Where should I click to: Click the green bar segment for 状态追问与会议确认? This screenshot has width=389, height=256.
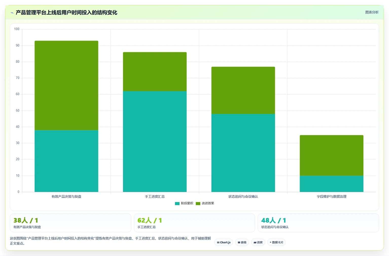(243, 90)
